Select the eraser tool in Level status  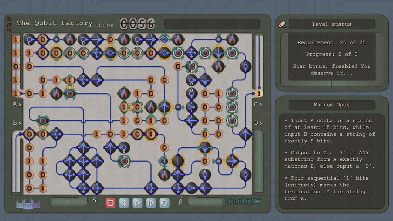tap(282, 24)
